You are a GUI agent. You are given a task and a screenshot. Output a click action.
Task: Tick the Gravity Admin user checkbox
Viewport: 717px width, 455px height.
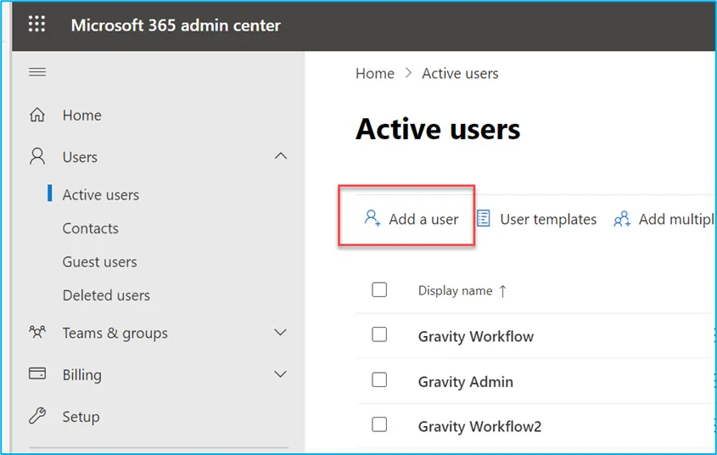pos(379,379)
